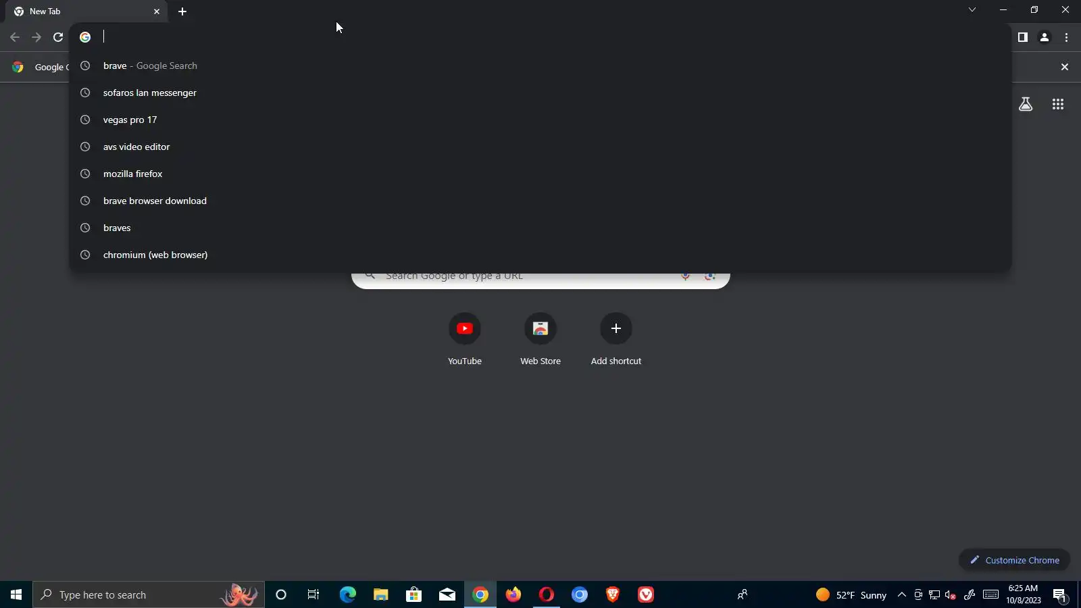This screenshot has width=1081, height=608.
Task: Open File Explorer from the taskbar
Action: pyautogui.click(x=380, y=594)
